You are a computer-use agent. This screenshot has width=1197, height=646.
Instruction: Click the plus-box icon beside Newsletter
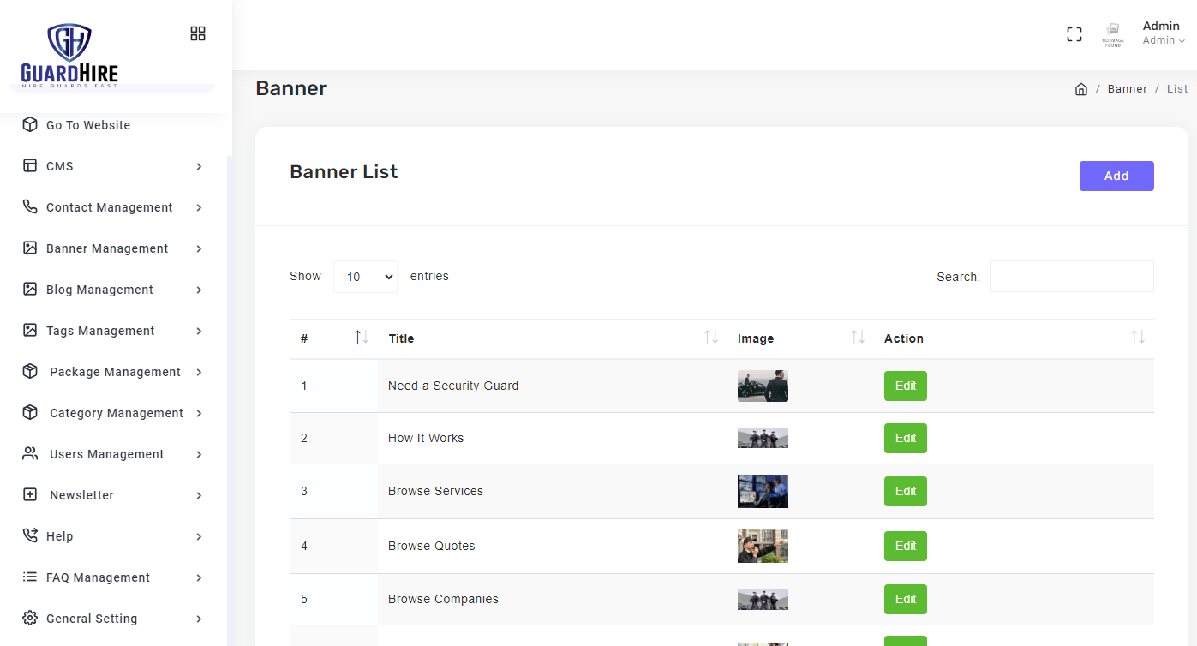(30, 495)
